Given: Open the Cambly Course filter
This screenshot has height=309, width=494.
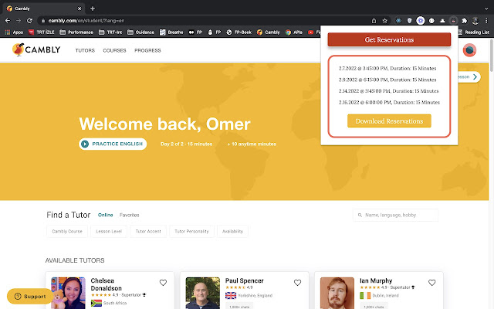Looking at the screenshot, I should (67, 232).
